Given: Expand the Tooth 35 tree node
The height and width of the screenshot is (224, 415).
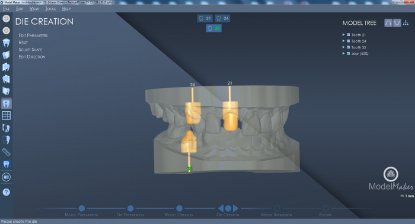Looking at the screenshot, I should coord(343,47).
